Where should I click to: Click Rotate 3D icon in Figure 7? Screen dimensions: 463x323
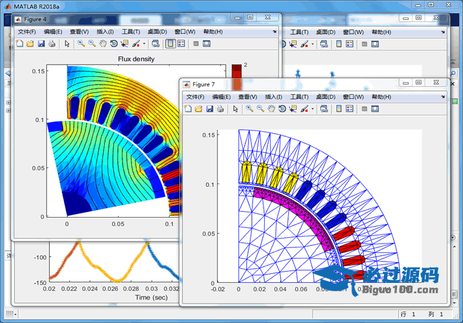point(282,109)
